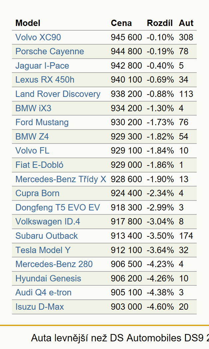Click the Hyundai Genesis link
This screenshot has height=349, width=209.
(x=48, y=278)
